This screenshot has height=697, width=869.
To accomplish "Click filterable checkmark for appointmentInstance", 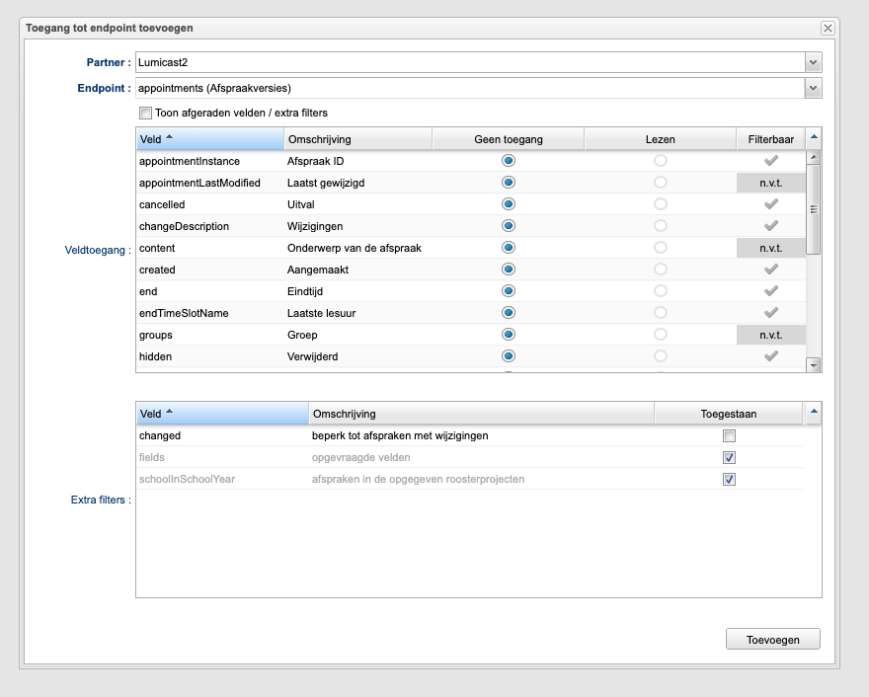I will 771,161.
